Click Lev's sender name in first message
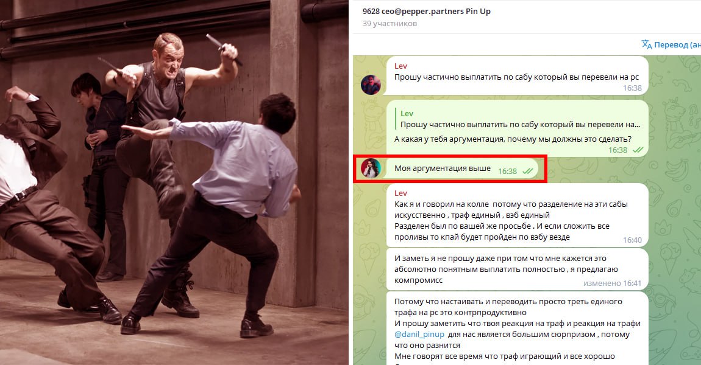Image resolution: width=701 pixels, height=365 pixels. 400,66
